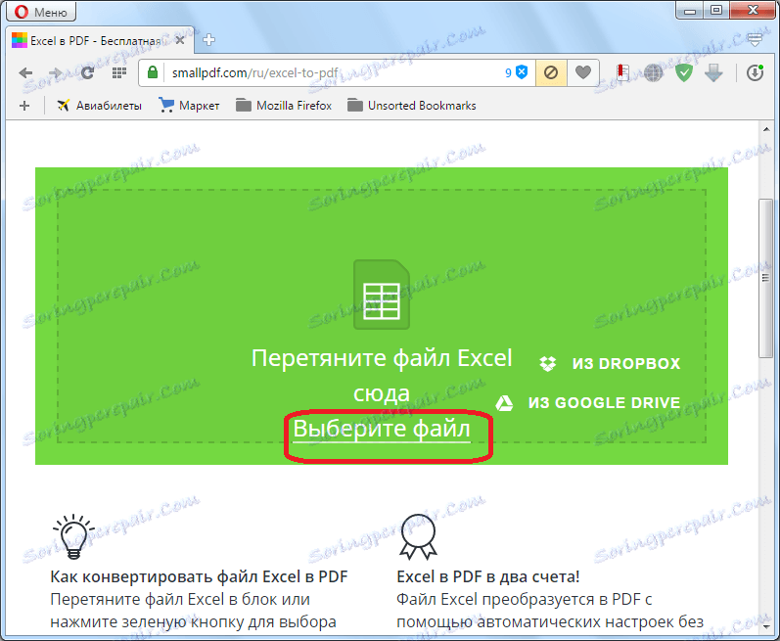This screenshot has height=641, width=780.
Task: Open the Авиабилеты bookmark
Action: pos(99,106)
